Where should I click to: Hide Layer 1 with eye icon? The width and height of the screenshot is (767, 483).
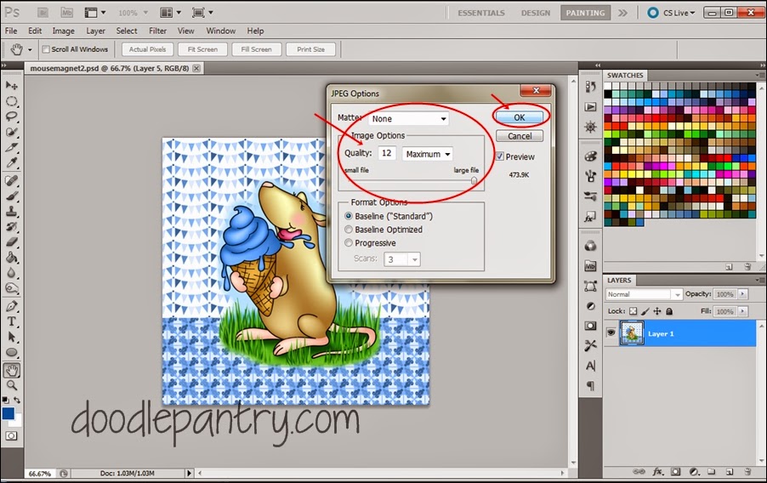(x=611, y=332)
